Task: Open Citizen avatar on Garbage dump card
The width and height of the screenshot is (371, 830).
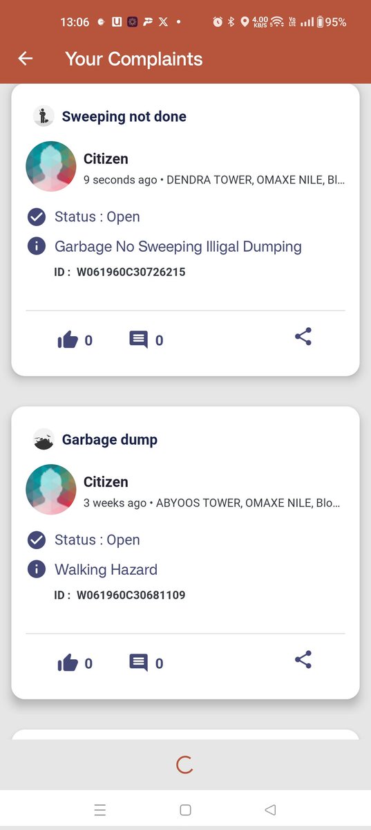Action: [51, 489]
